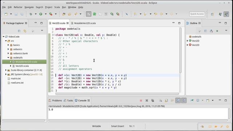Toggle Mark Occurrences toolbar button
233x131 pixels.
[x=88, y=14]
